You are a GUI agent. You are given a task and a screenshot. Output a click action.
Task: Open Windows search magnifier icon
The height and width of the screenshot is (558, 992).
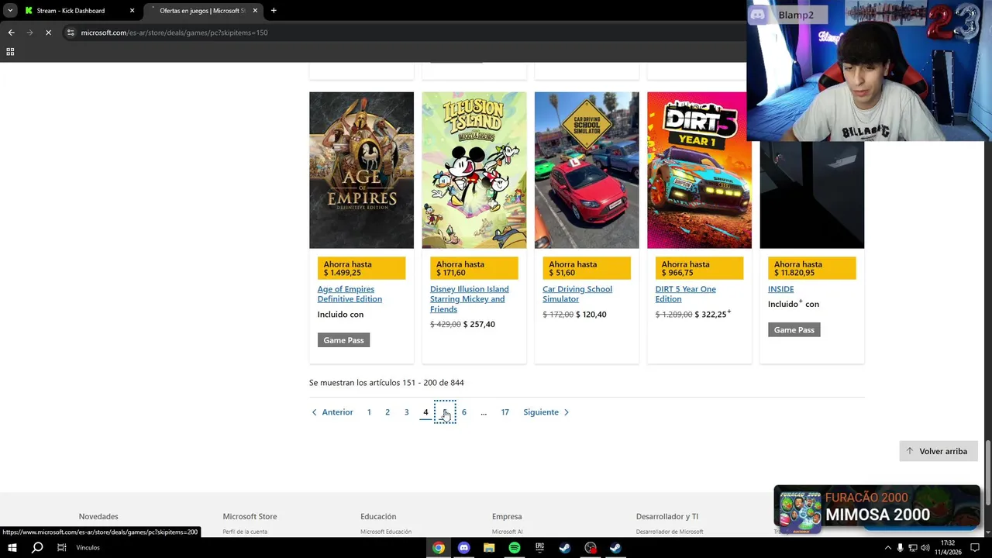click(x=36, y=547)
